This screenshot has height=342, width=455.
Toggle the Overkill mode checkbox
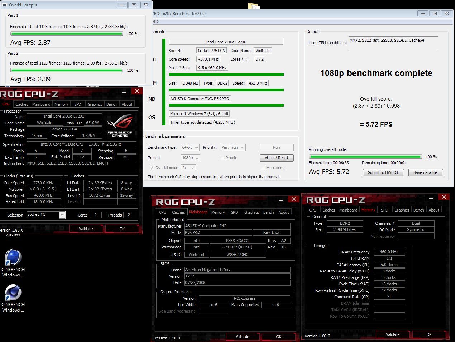[x=152, y=168]
